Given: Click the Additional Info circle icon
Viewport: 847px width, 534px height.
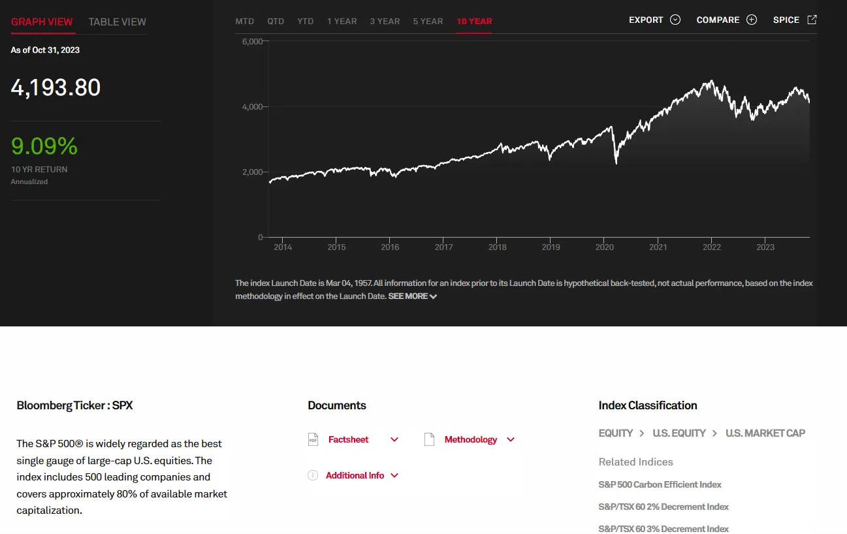Looking at the screenshot, I should (313, 475).
